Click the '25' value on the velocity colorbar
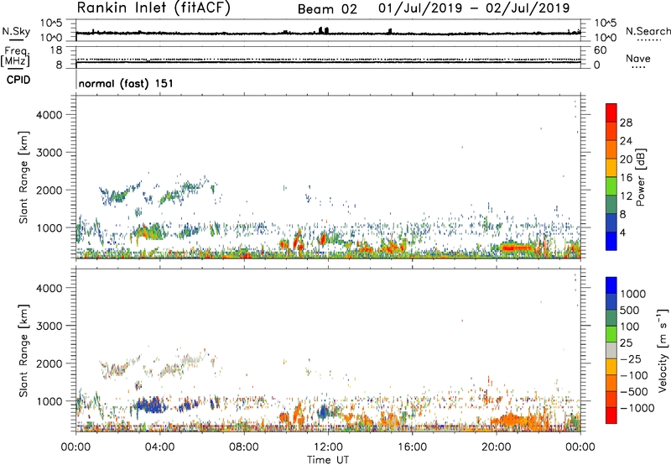Image resolution: width=671 pixels, height=465 pixels. 626,343
